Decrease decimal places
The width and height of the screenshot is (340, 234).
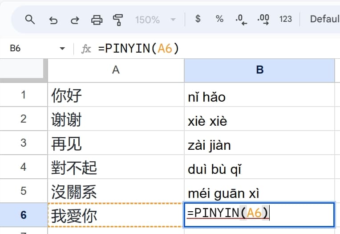pyautogui.click(x=241, y=19)
